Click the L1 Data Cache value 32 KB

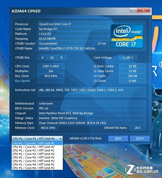pyautogui.click(x=133, y=71)
